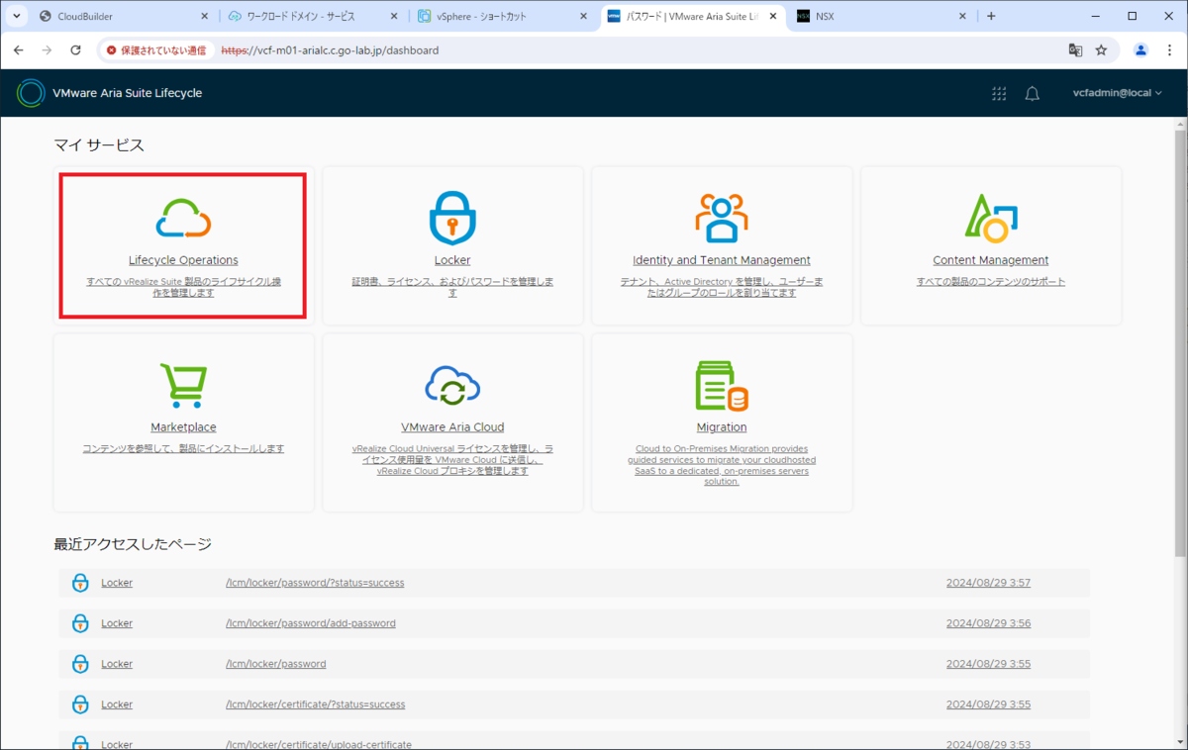Screen dimensions: 1188x750
Task: Click the Locker icon in the password/?status=success row
Action: click(x=80, y=583)
